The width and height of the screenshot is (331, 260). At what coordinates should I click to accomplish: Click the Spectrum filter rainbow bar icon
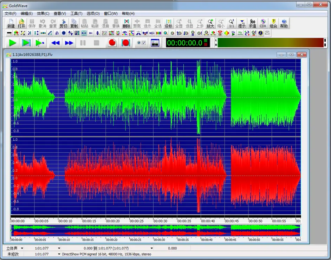159,33
